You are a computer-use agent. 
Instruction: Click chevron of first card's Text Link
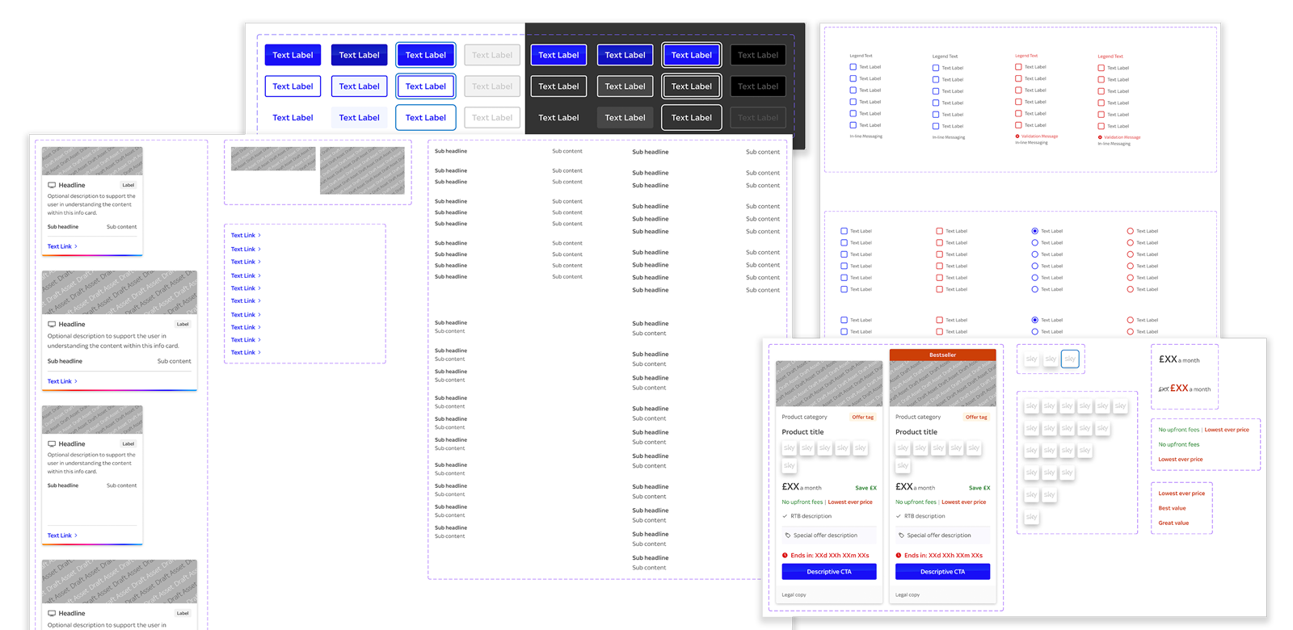coord(76,246)
